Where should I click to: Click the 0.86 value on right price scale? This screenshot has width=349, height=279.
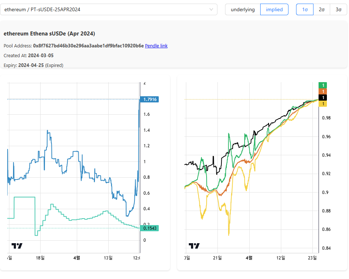326,229
